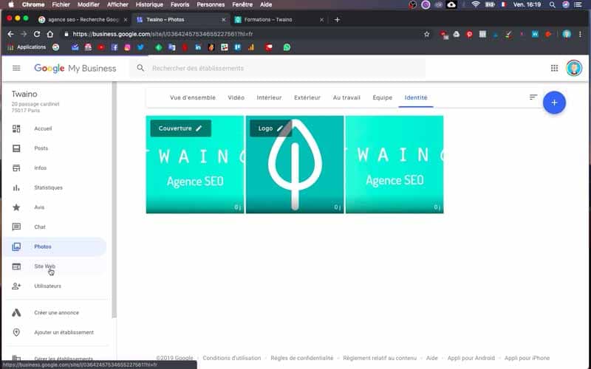Open the Historique menu in Chrome

point(149,4)
